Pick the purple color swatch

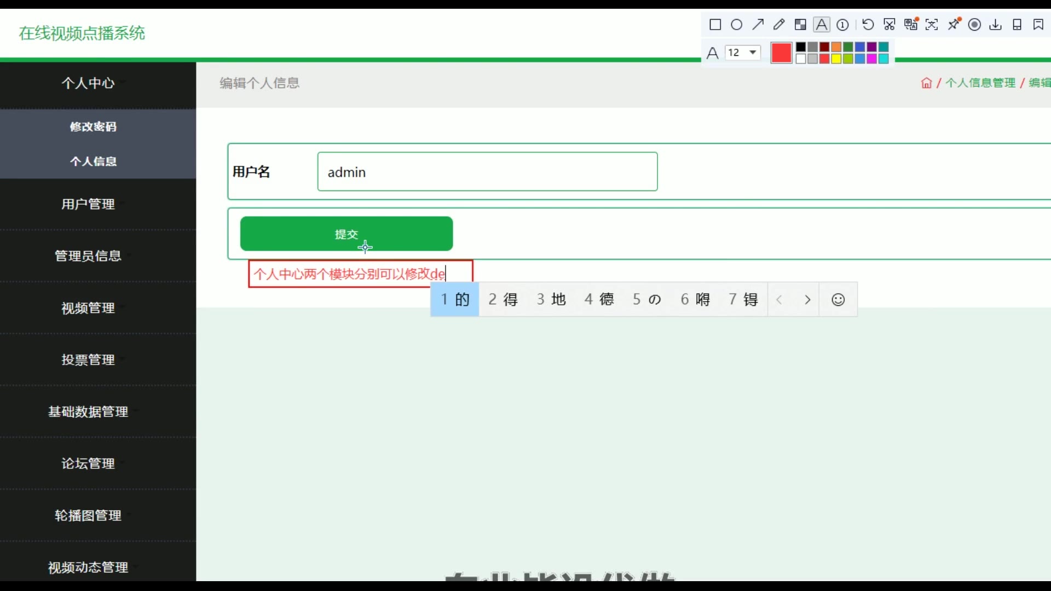[x=871, y=47]
